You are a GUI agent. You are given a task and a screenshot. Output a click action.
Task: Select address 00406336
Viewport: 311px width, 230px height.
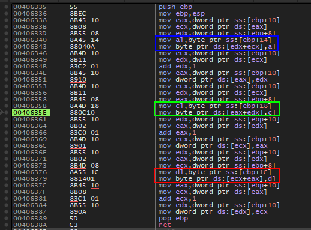click(x=30, y=14)
